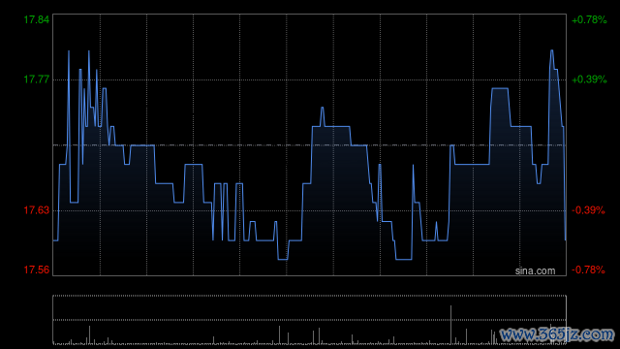Viewport: 620px width, 349px height.
Task: Select the 17.56 price label
Action: 37,270
